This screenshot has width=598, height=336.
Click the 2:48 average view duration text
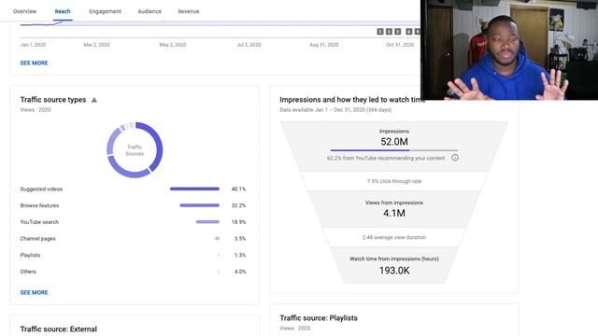point(394,237)
